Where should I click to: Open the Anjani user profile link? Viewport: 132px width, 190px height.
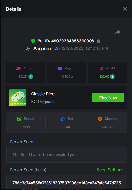[x=42, y=48]
